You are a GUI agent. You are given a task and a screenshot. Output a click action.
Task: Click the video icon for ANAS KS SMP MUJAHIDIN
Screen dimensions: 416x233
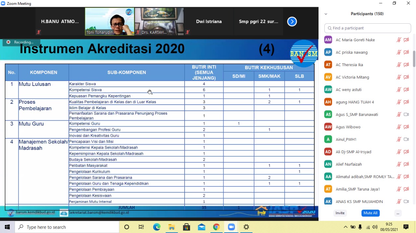click(406, 202)
